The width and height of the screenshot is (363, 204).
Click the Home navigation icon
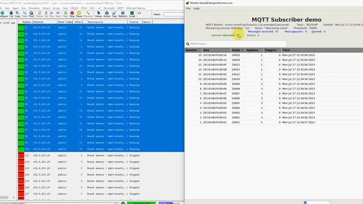[40, 14]
